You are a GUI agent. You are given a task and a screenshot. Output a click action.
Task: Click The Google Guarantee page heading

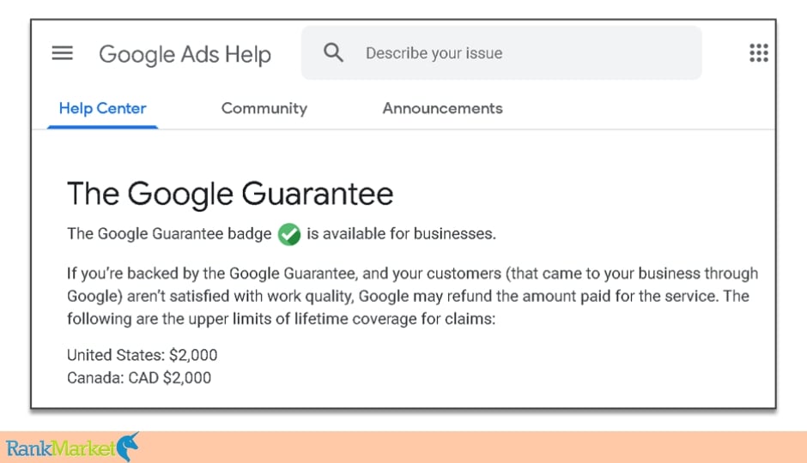[x=230, y=194]
